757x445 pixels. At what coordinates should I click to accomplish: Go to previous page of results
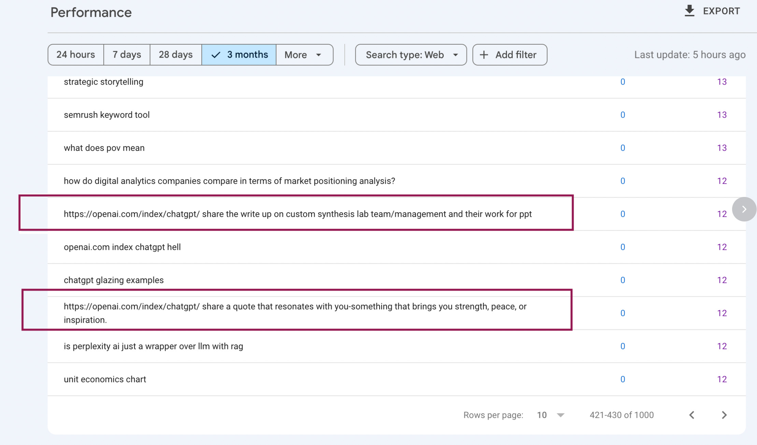pos(692,415)
